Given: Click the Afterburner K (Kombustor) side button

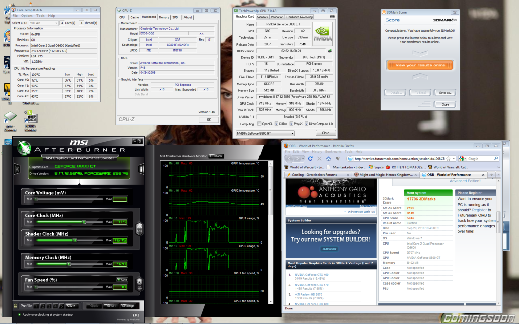Looking at the screenshot, I should pos(17,169).
